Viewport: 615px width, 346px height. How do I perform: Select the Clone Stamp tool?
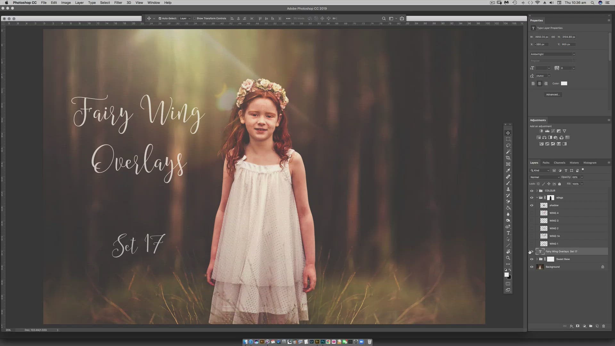(508, 189)
